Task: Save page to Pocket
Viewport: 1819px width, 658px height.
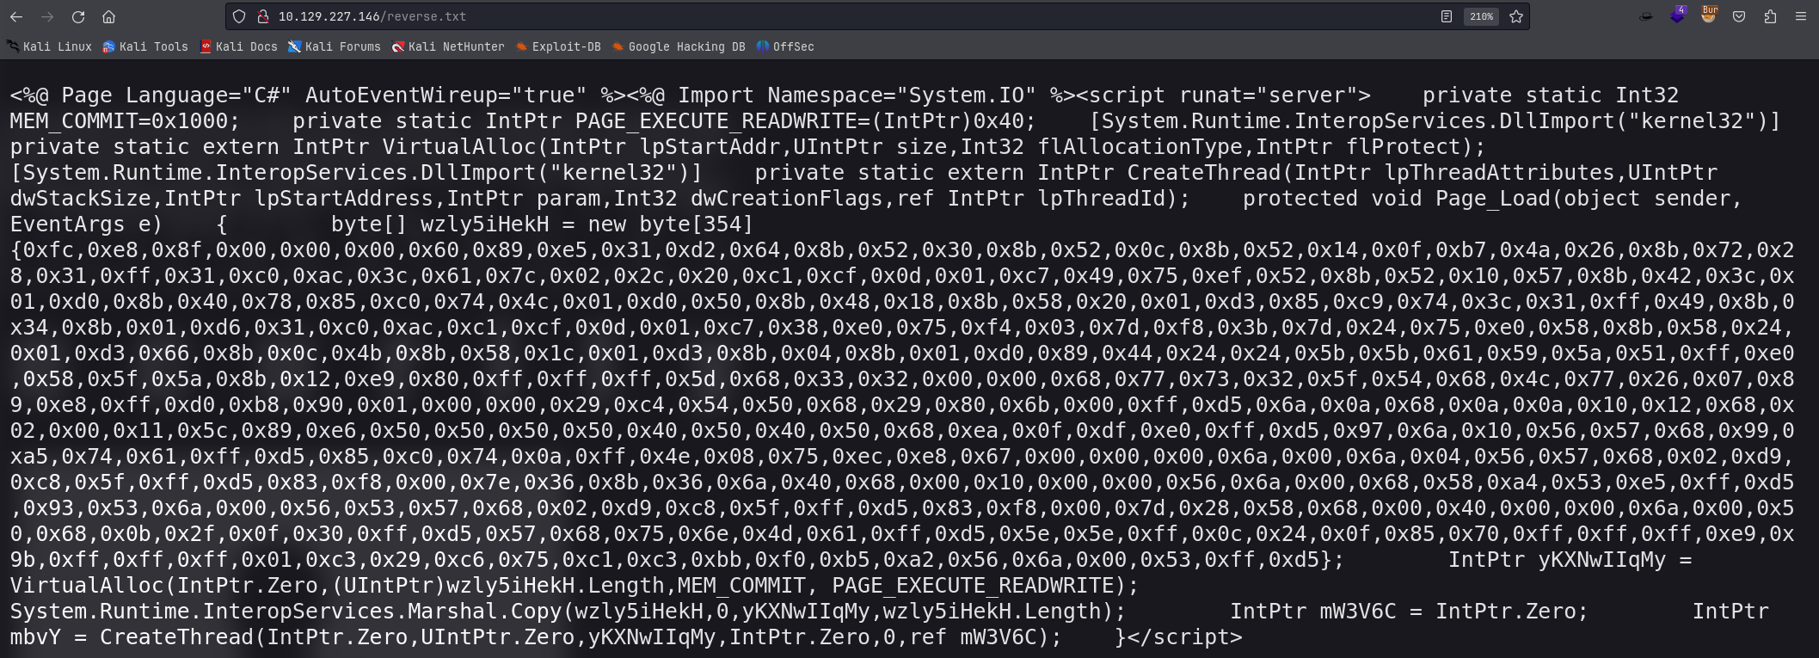Action: pos(1739,16)
